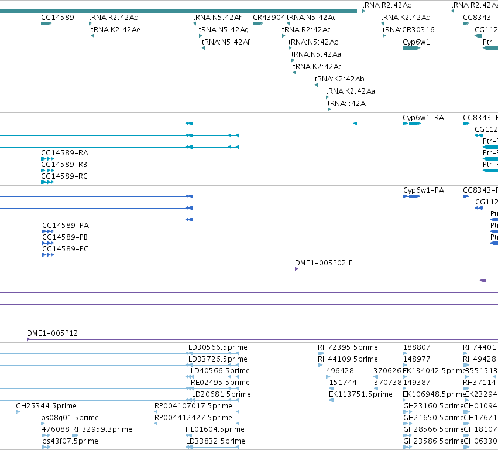Select the RP004107017.5prime label
This screenshot has height=450, width=498.
click(x=193, y=407)
